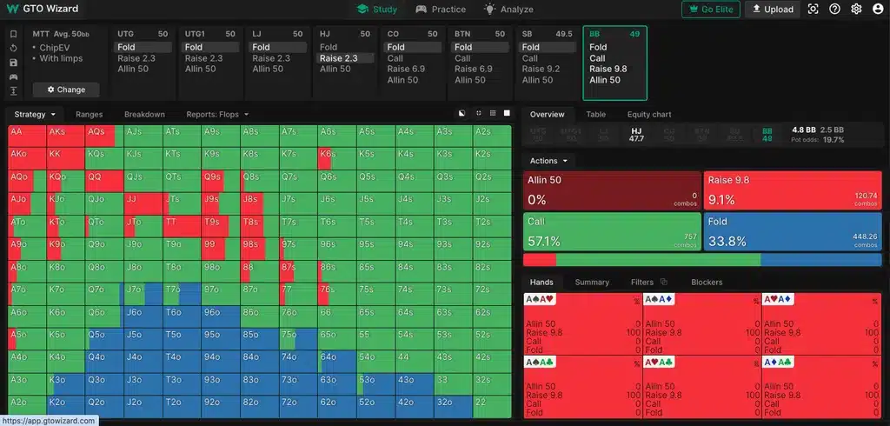Image resolution: width=890 pixels, height=426 pixels.
Task: Open the Equity chart tab
Action: [649, 114]
